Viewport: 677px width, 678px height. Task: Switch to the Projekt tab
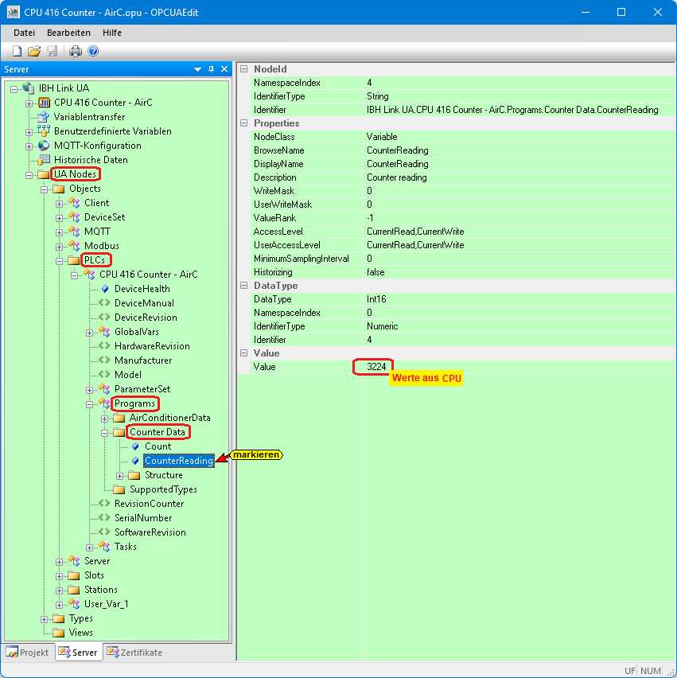29,652
